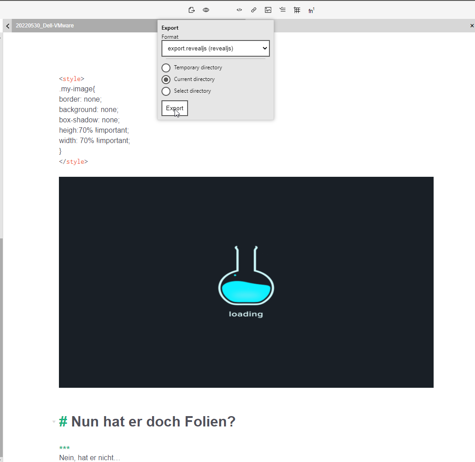Viewport: 475px width, 462px height.
Task: Click the export document toolbar icon
Action: pos(192,10)
